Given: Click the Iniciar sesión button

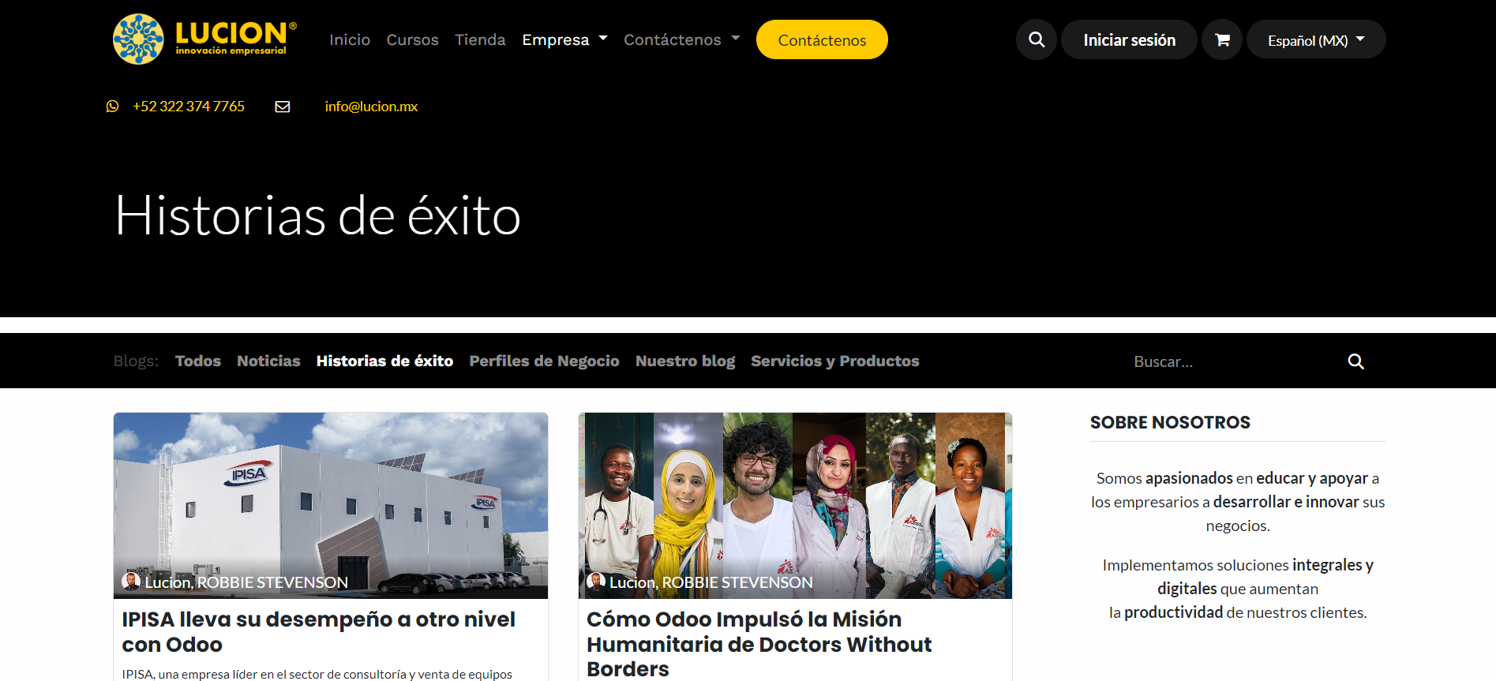Looking at the screenshot, I should click(1129, 39).
